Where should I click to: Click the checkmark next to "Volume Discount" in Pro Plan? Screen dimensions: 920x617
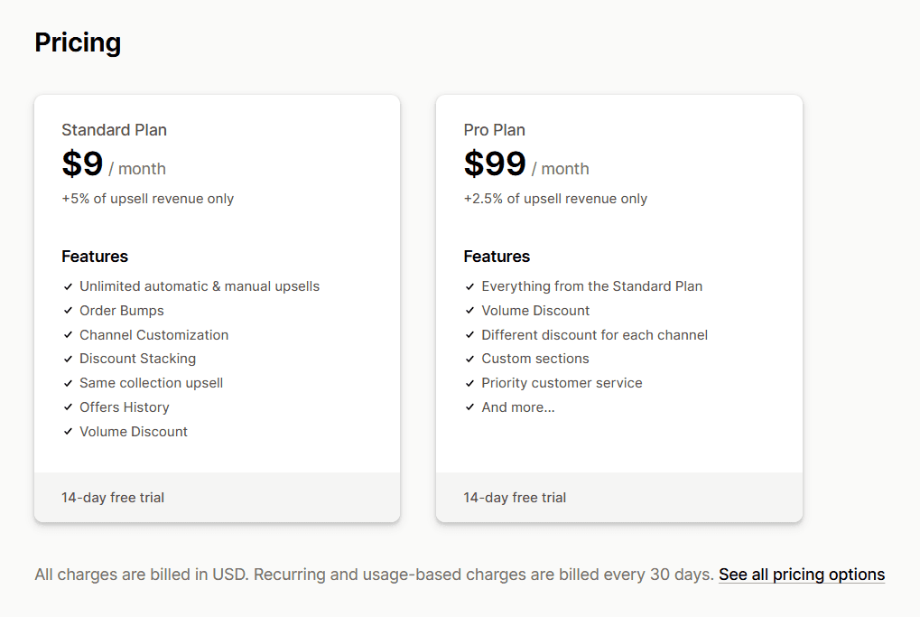[470, 310]
